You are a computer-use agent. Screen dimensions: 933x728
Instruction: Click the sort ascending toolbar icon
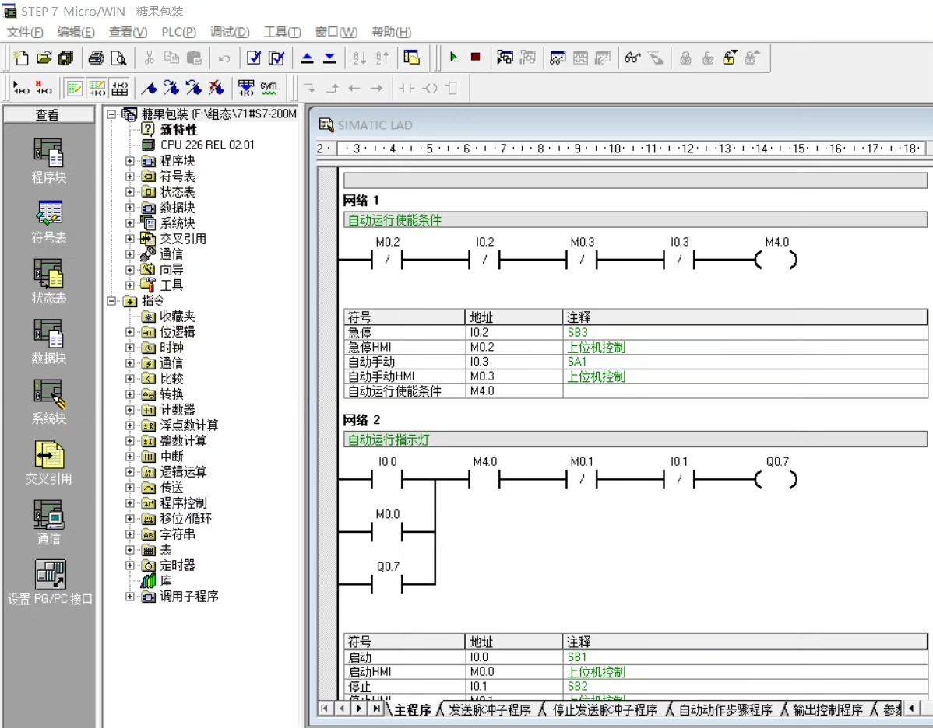pyautogui.click(x=359, y=58)
